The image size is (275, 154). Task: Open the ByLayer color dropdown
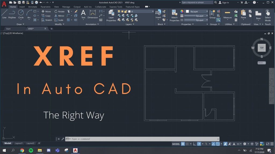tap(196, 11)
